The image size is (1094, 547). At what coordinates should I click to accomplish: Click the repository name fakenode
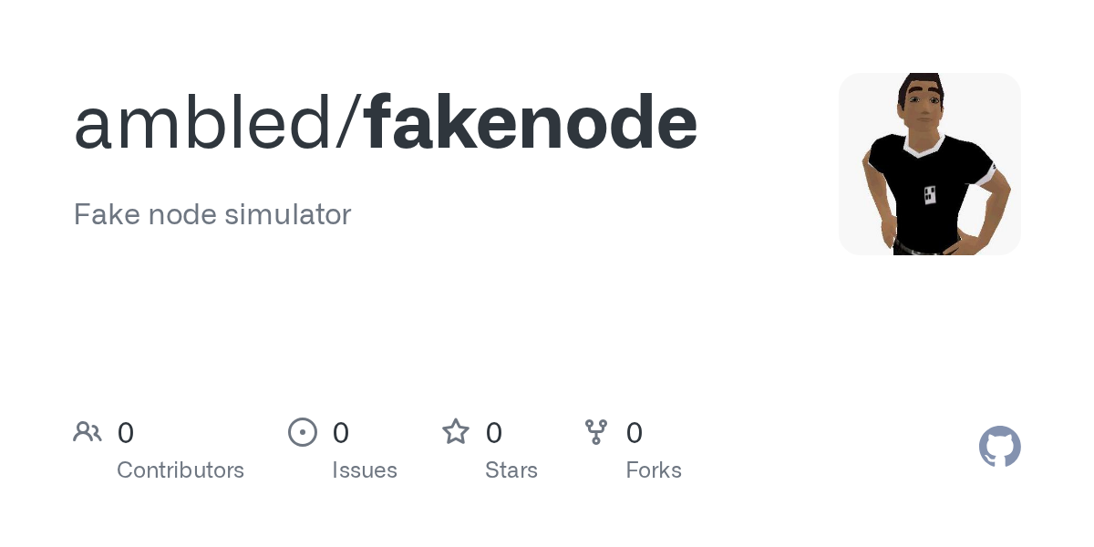pos(532,123)
